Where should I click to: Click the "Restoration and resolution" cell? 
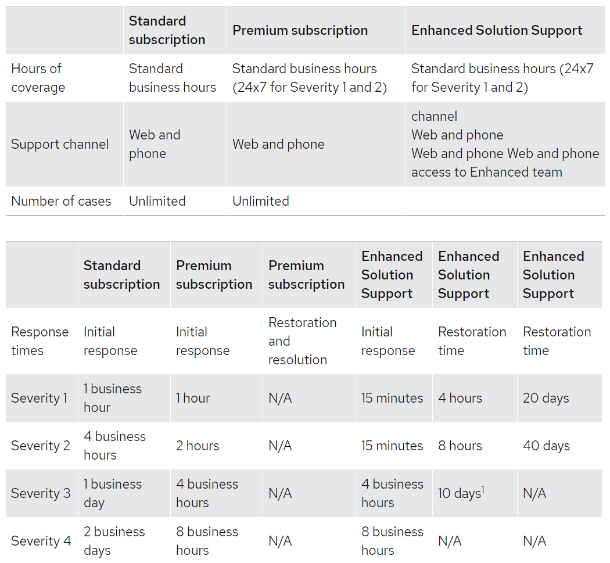point(302,341)
